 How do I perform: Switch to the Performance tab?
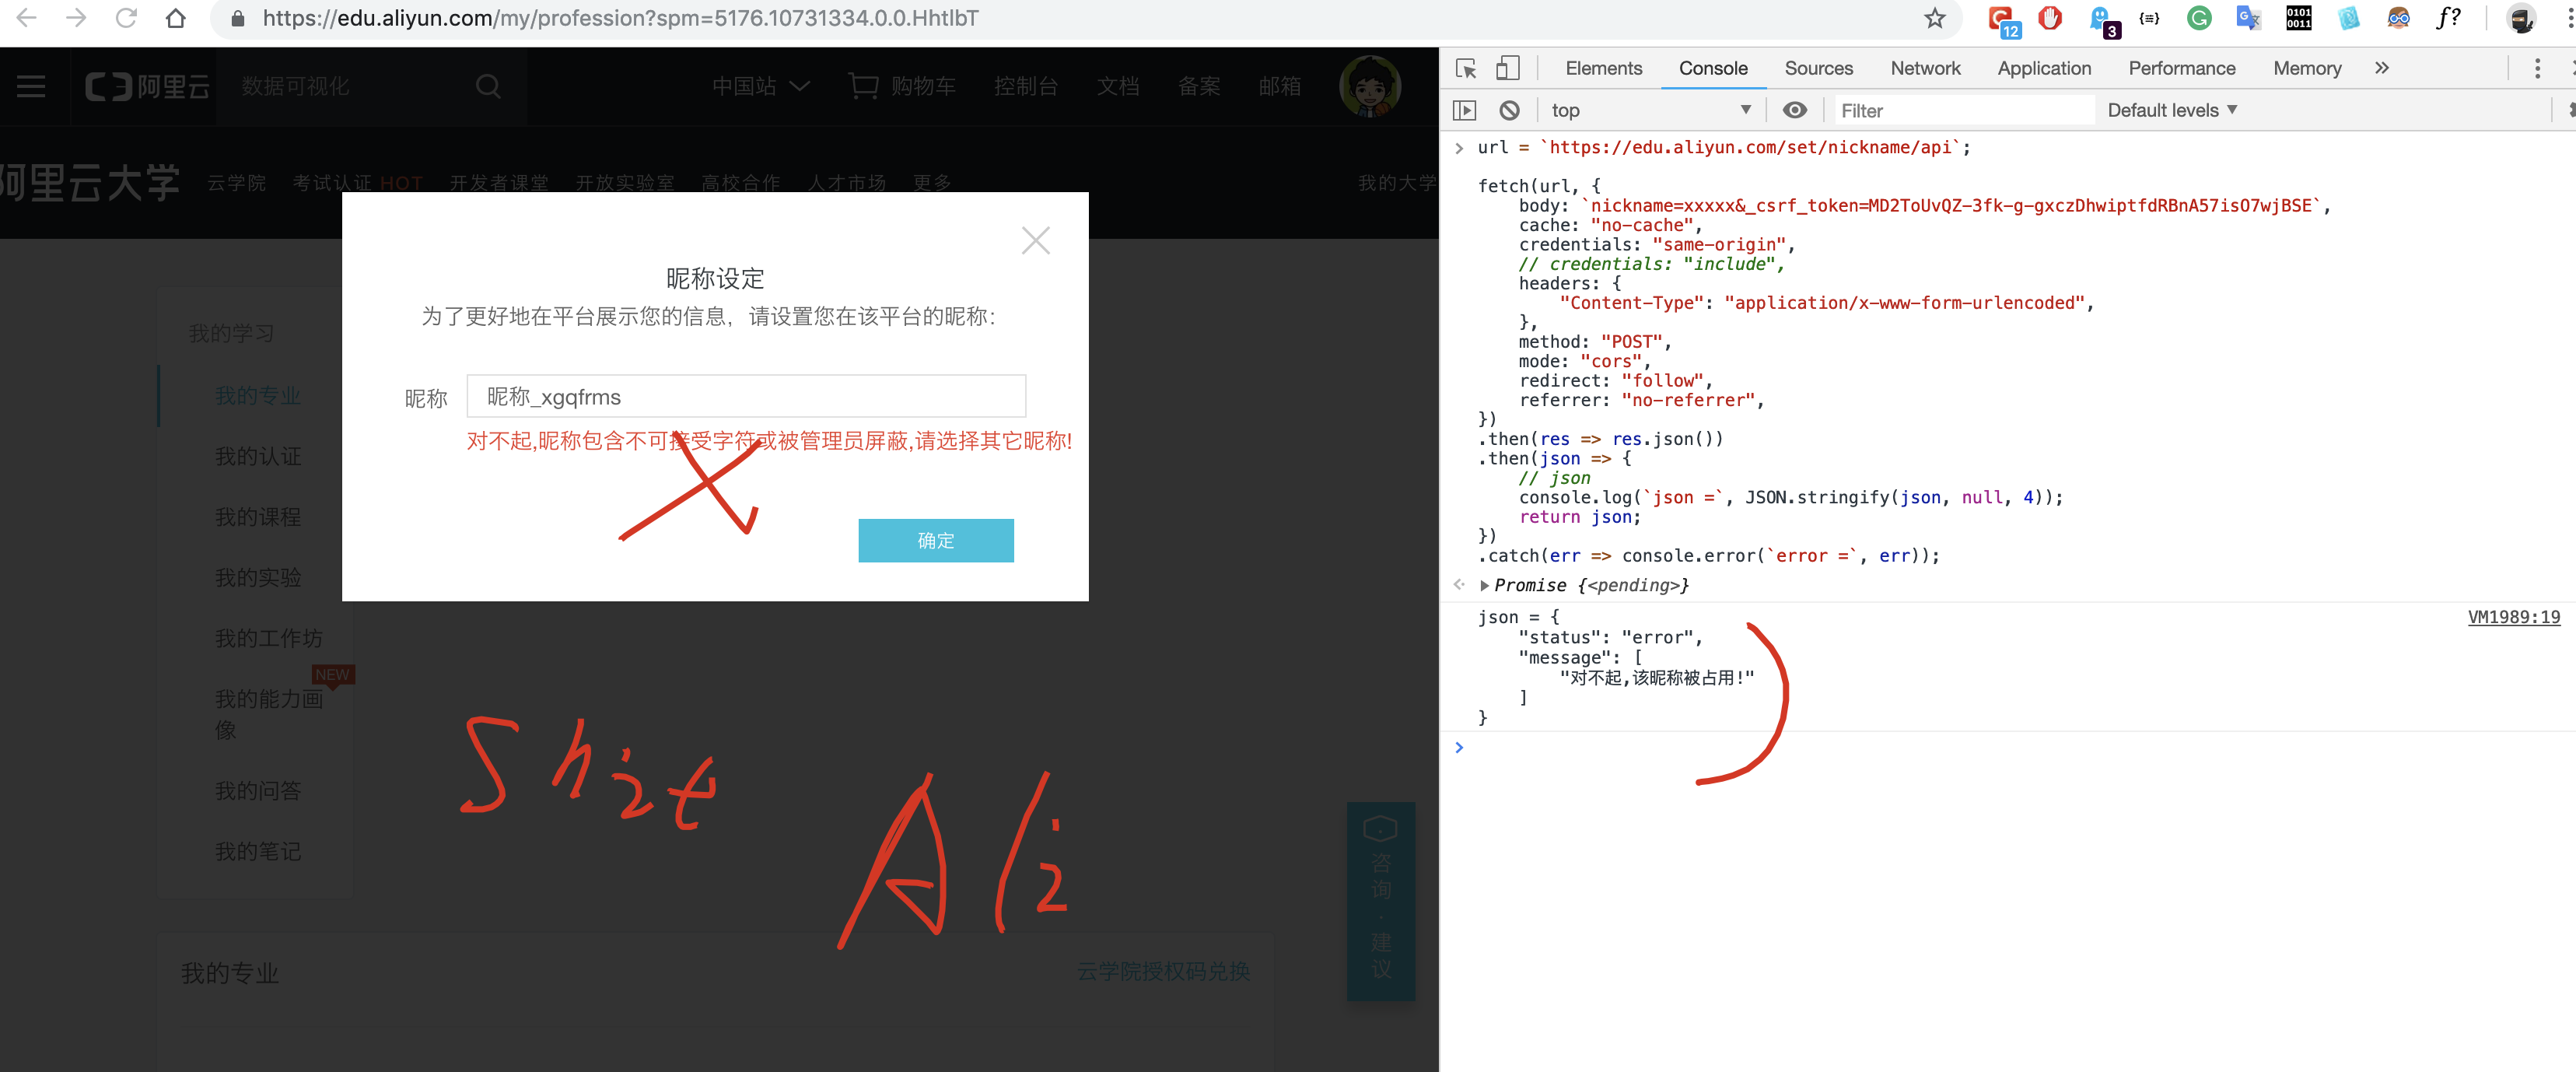tap(2181, 68)
